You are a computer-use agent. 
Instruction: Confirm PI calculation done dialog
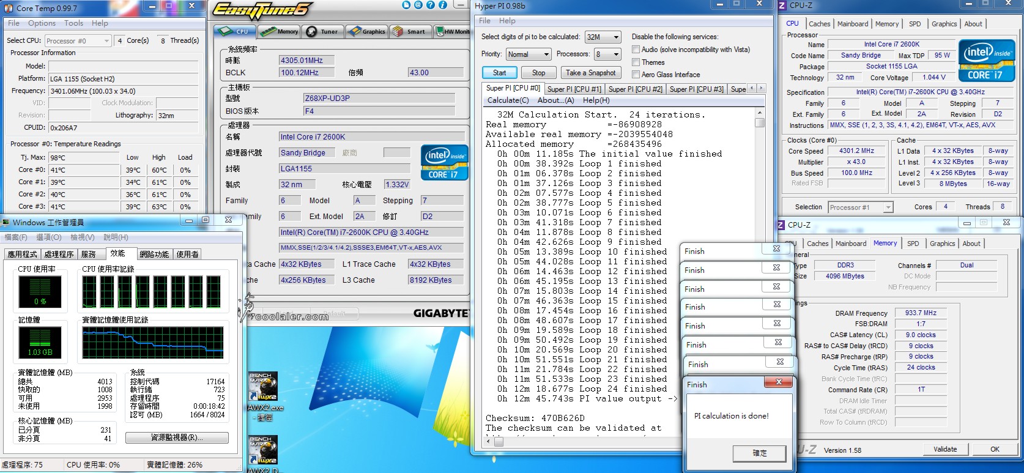pos(760,453)
